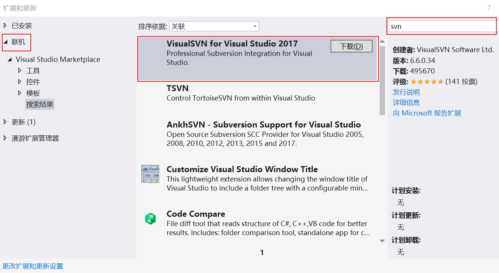Select 搜索结果 in the sidebar tree
This screenshot has height=273, width=499.
(x=39, y=104)
